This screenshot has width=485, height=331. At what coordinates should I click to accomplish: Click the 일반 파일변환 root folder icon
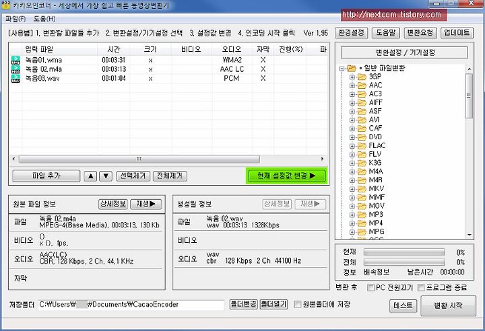(x=352, y=68)
